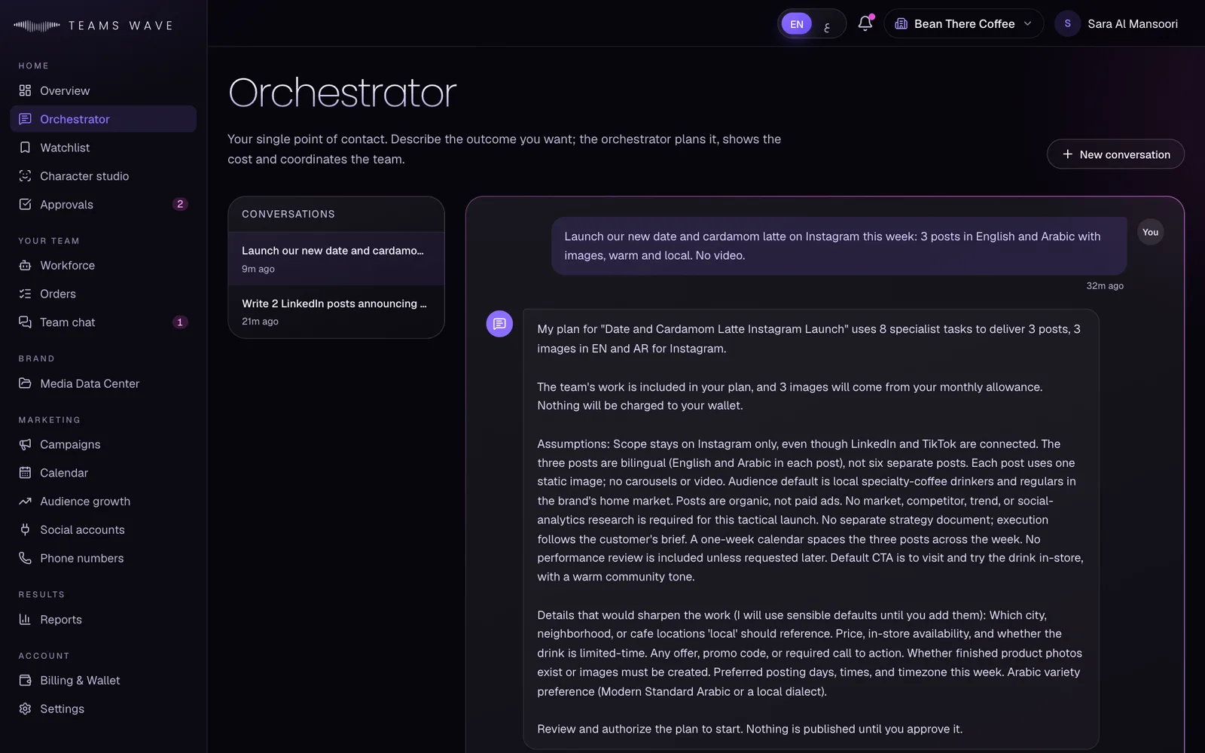This screenshot has width=1205, height=753.
Task: Click the Approvals checkbox icon
Action: [x=25, y=204]
